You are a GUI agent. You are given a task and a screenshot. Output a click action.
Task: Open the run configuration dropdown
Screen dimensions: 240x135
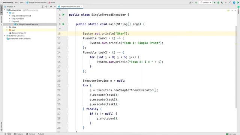click(206, 3)
